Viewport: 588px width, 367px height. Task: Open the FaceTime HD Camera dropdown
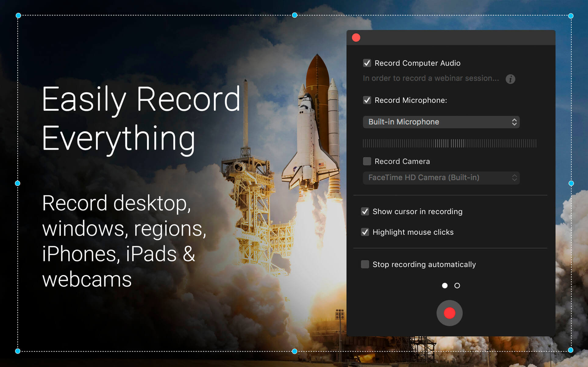441,178
